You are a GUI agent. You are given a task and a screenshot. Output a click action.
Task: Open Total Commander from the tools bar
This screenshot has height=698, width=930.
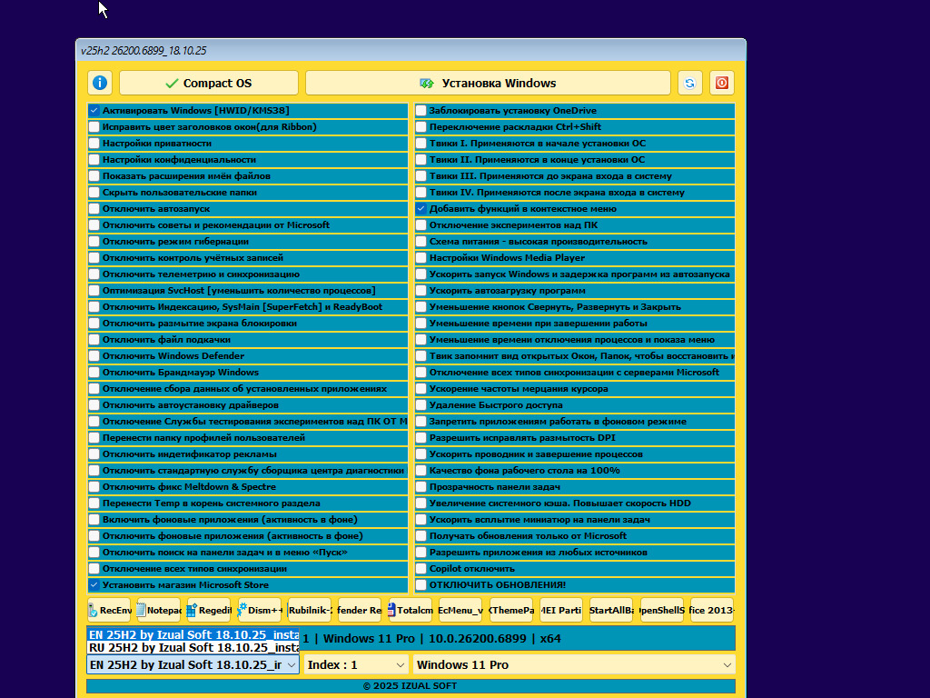[x=411, y=611]
